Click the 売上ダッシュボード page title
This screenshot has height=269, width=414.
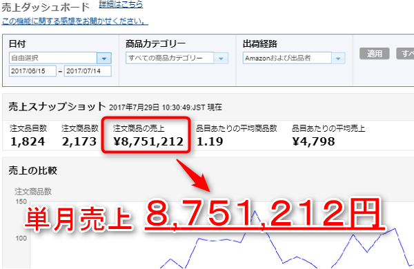click(x=46, y=7)
